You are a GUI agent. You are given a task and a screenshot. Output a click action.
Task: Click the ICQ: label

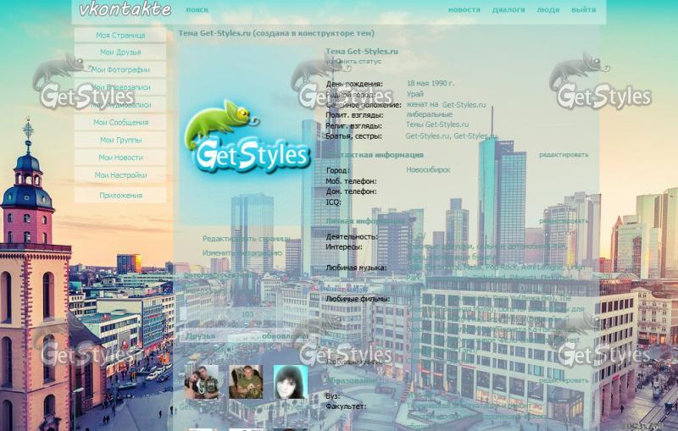coord(333,202)
